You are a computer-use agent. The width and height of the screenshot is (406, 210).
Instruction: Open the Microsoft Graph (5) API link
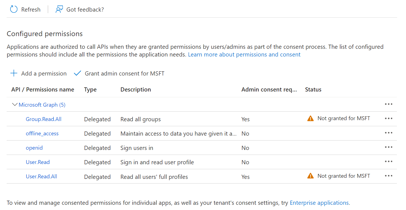pyautogui.click(x=42, y=105)
